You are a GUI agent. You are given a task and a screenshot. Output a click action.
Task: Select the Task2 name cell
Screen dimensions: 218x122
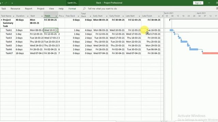coord(8,34)
